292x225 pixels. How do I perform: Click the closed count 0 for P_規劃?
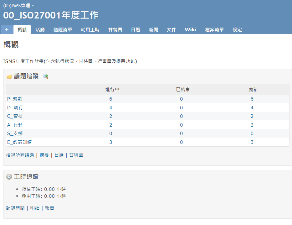(x=182, y=99)
